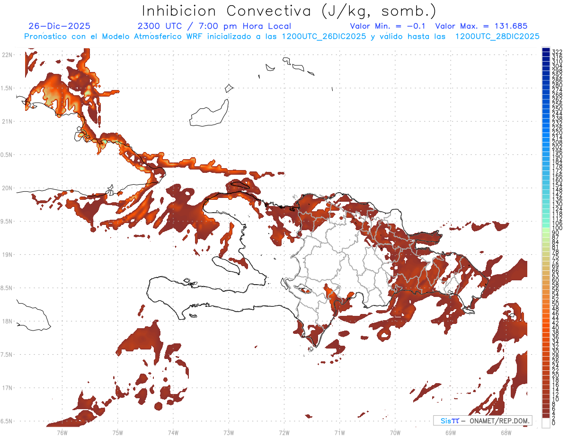This screenshot has width=568, height=439.
Task: Click the 68W longitude label
Action: 506,432
